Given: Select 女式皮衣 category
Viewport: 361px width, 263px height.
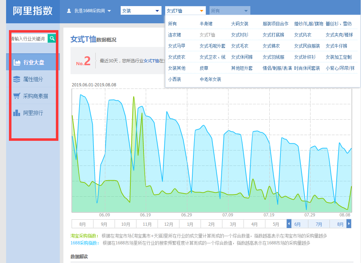Looking at the screenshot, I should [x=177, y=57].
